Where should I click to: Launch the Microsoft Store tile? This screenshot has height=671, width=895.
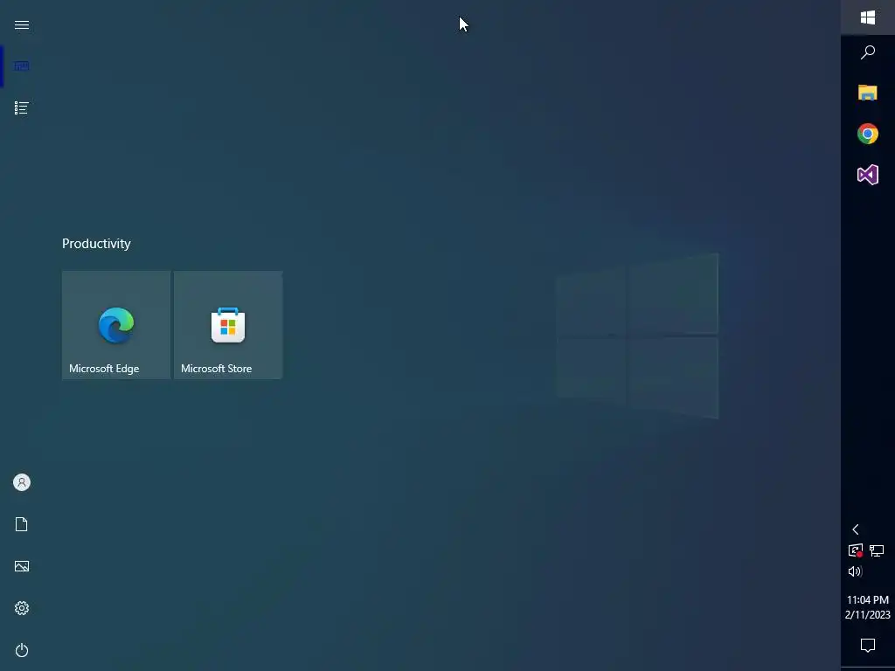[x=228, y=325]
